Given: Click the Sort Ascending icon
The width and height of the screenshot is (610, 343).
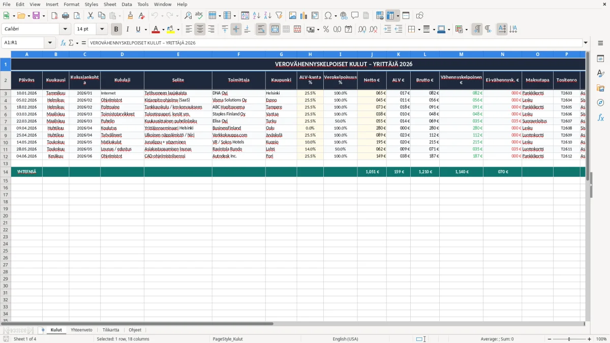Looking at the screenshot, I should click(x=256, y=16).
